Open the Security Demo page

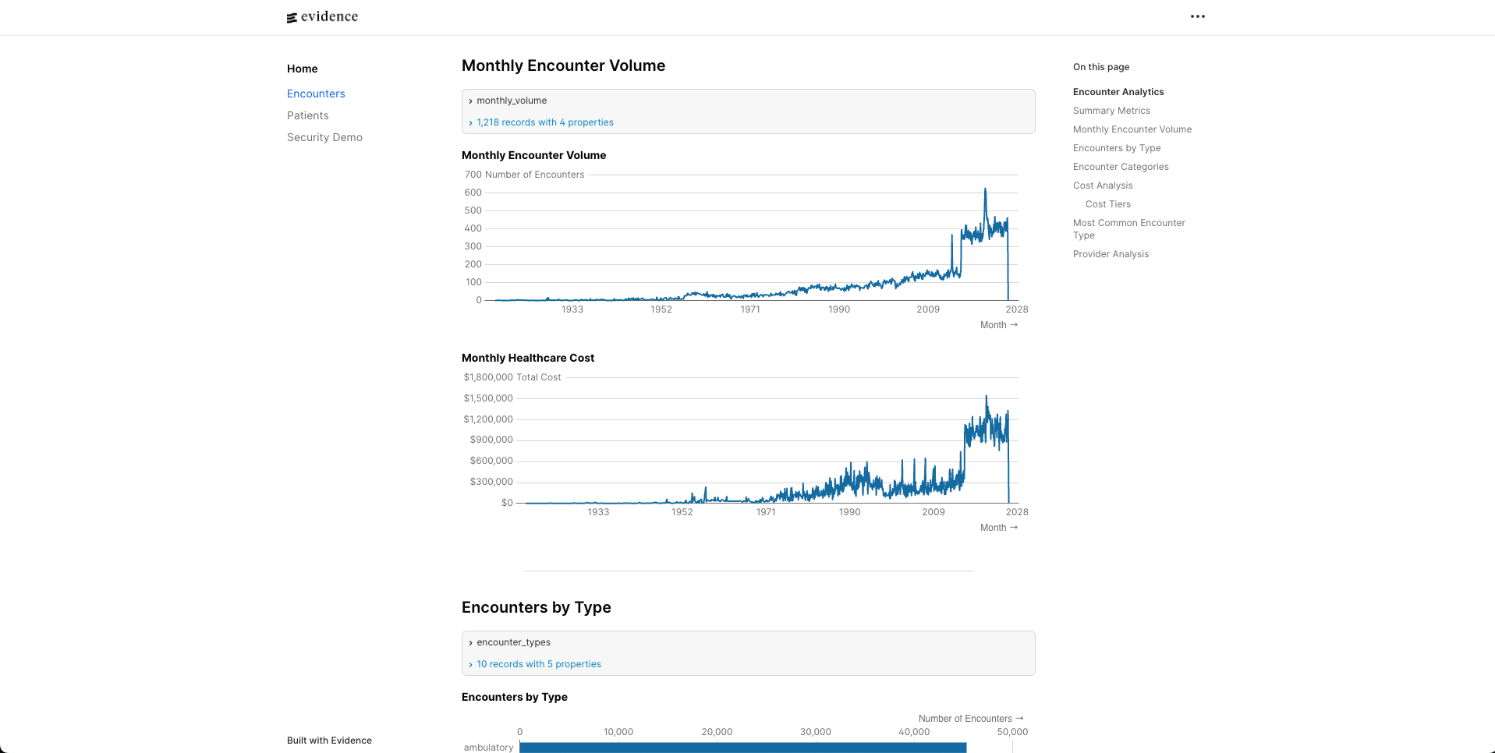click(x=324, y=137)
